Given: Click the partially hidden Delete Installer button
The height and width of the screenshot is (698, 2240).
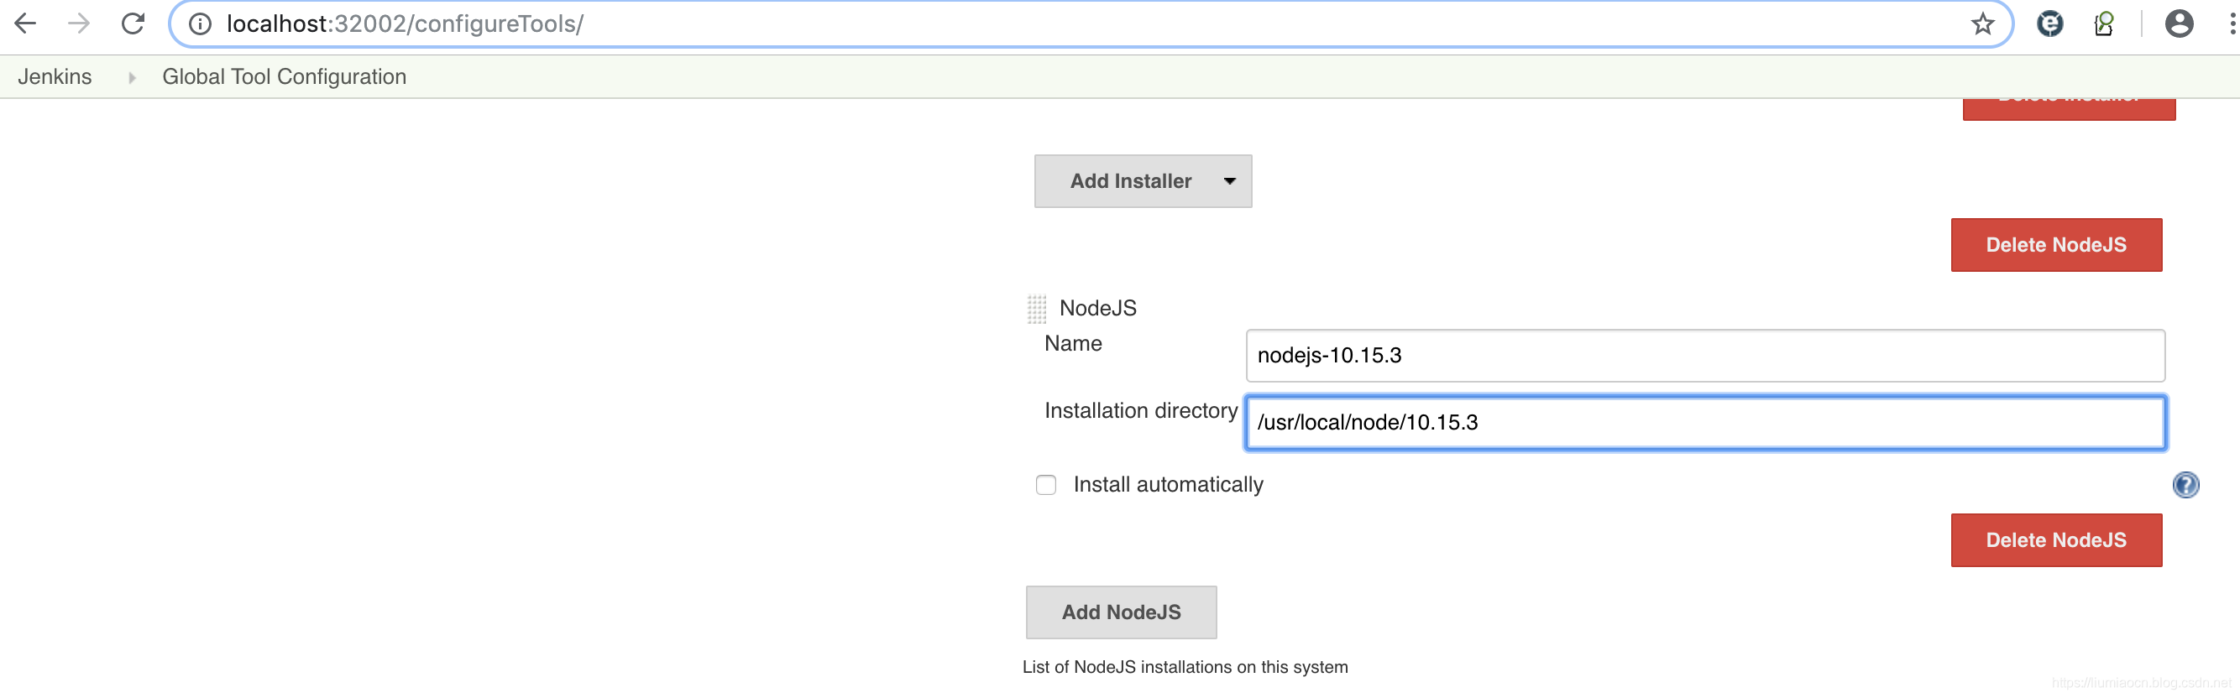Looking at the screenshot, I should [x=2069, y=109].
